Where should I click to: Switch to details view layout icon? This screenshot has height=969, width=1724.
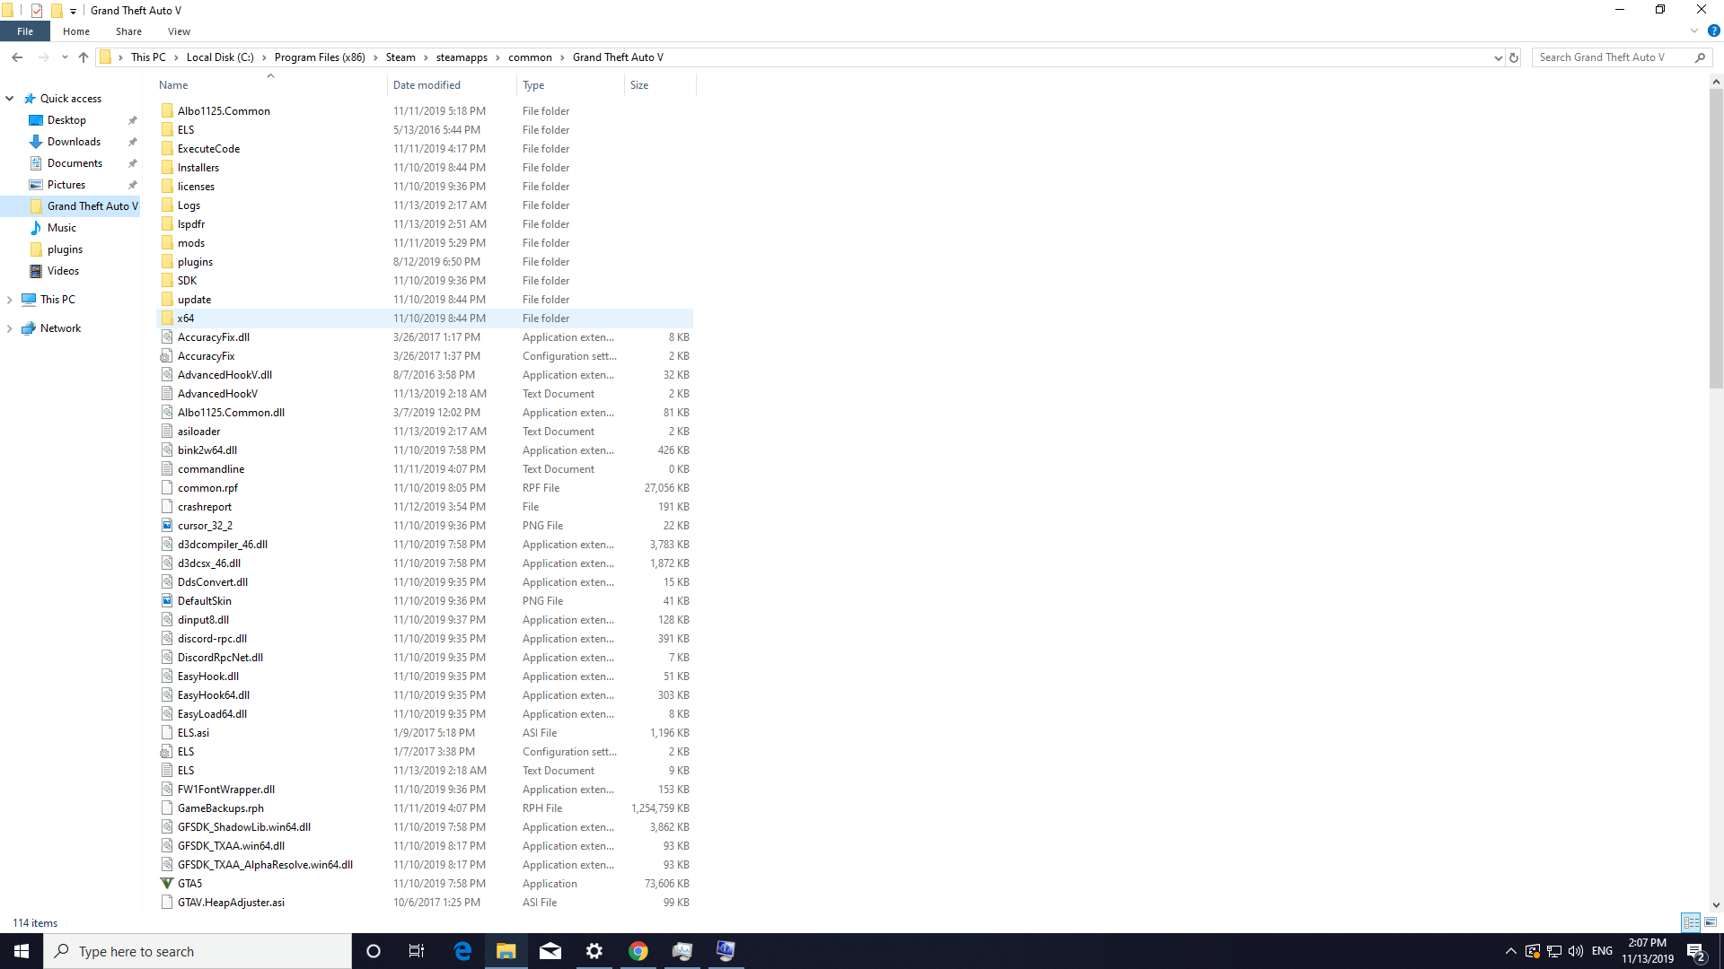coord(1691,922)
